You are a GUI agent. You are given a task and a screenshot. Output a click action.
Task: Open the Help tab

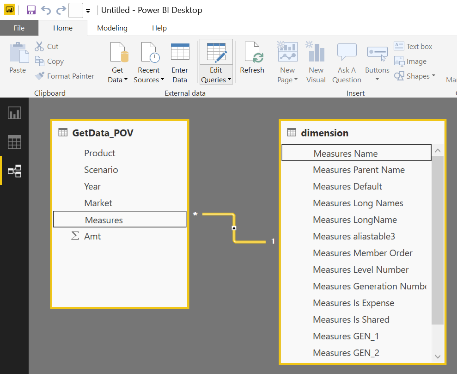159,28
